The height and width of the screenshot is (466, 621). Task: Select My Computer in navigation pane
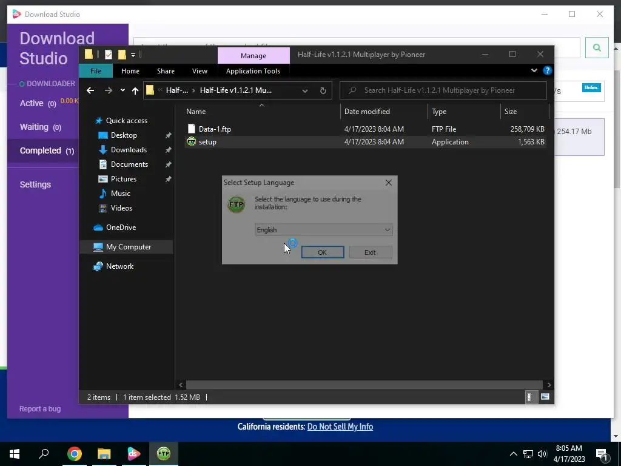(126, 247)
